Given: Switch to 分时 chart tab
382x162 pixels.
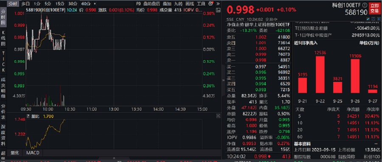Looking at the screenshot, I should click(x=12, y=4).
